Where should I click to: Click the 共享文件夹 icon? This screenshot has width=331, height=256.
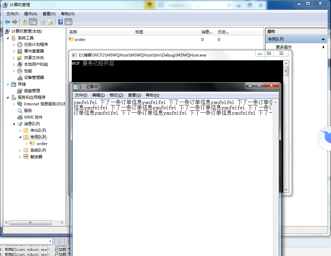pos(19,58)
